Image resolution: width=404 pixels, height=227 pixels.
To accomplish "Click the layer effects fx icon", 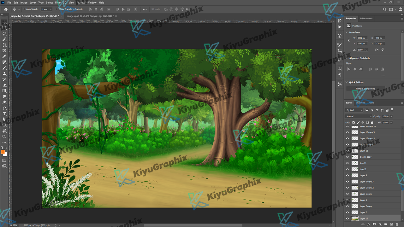I will [x=369, y=224].
